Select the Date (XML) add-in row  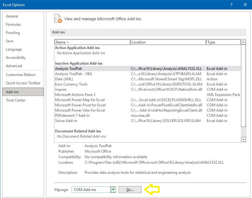tap(147, 79)
